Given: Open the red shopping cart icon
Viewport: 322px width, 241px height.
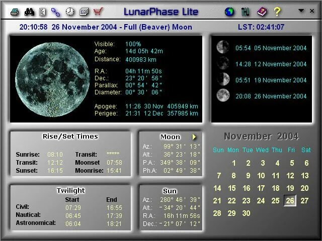Looking at the screenshot, I should click(x=98, y=12).
